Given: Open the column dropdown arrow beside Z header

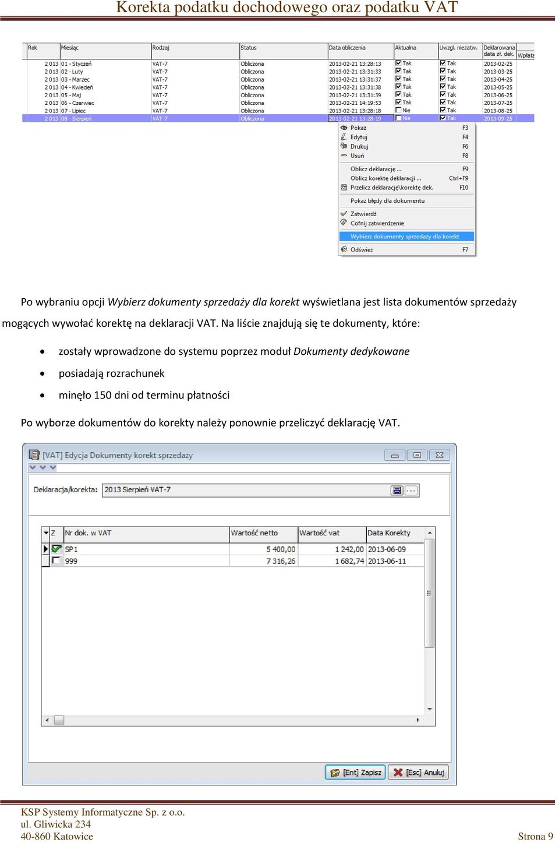Looking at the screenshot, I should pos(46,532).
